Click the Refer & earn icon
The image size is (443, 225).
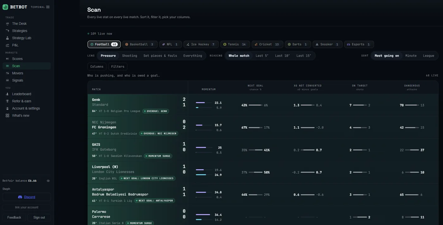point(7,101)
